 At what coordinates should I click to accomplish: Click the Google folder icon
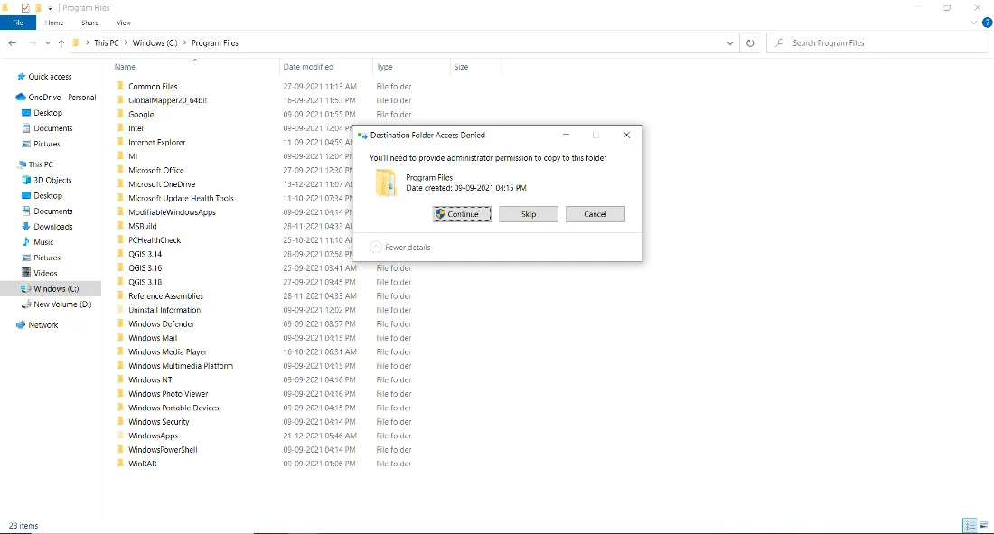[x=120, y=114]
